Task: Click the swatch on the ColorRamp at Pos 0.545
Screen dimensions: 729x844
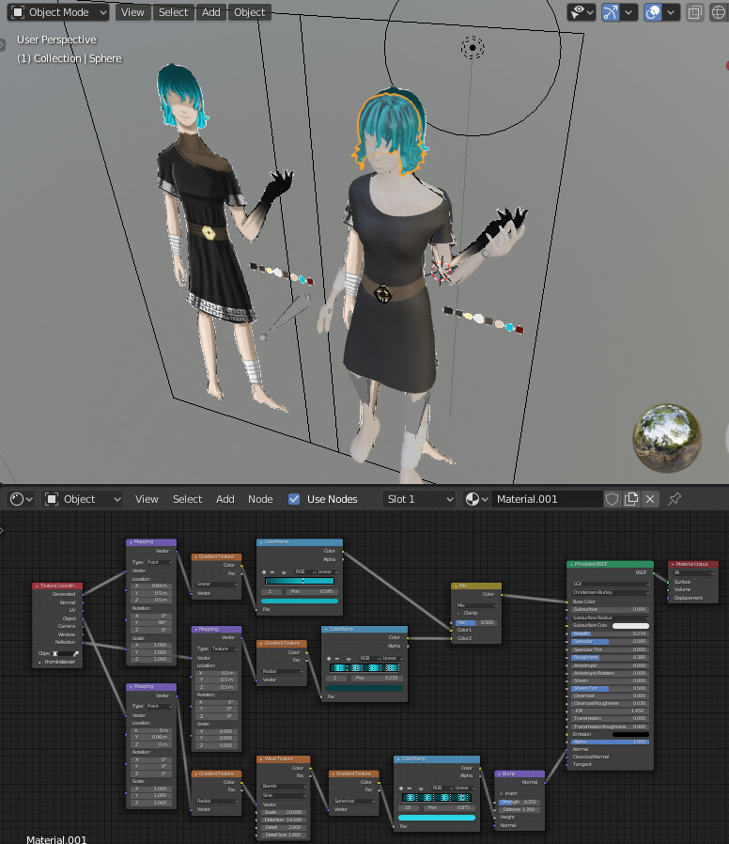Action: coord(300,601)
